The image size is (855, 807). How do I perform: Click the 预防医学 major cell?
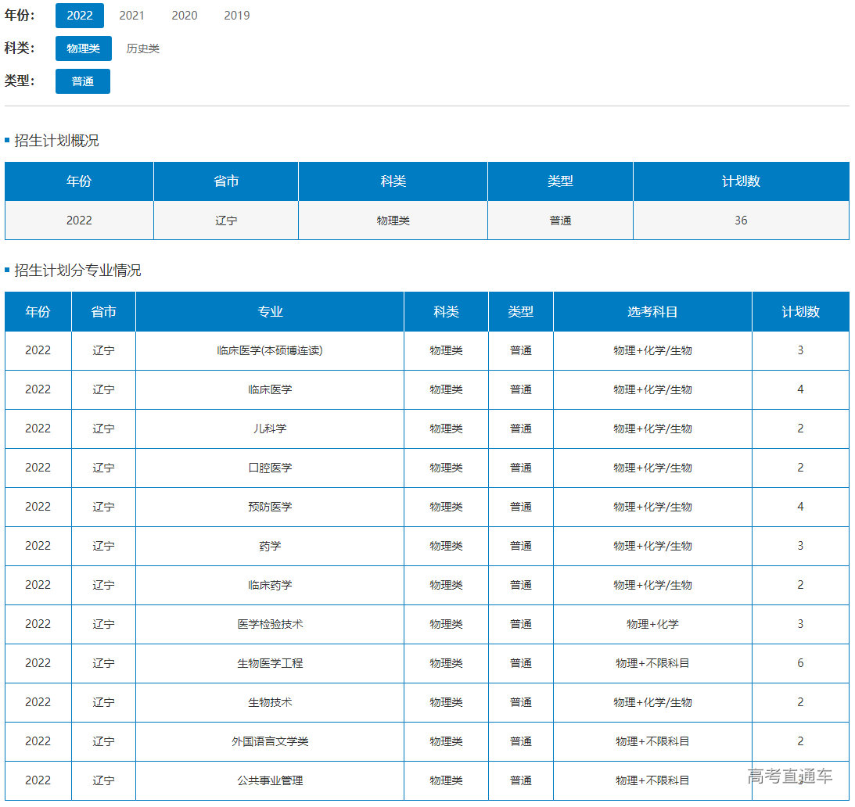tap(270, 507)
